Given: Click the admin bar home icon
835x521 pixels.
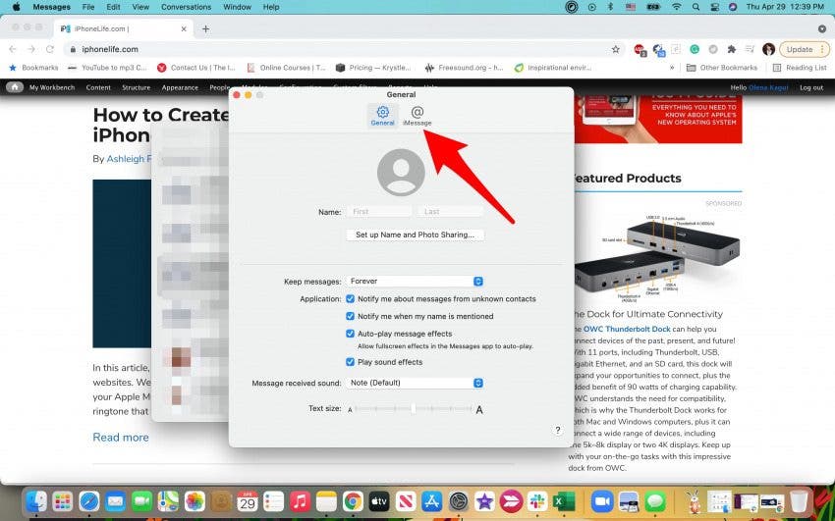Looking at the screenshot, I should coord(15,87).
